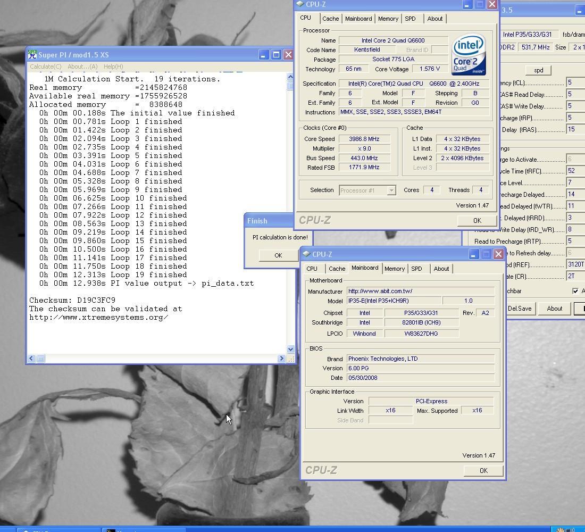This screenshot has width=585, height=532.
Task: Toggle checkbox at right edge of MemSet
Action: [x=575, y=291]
